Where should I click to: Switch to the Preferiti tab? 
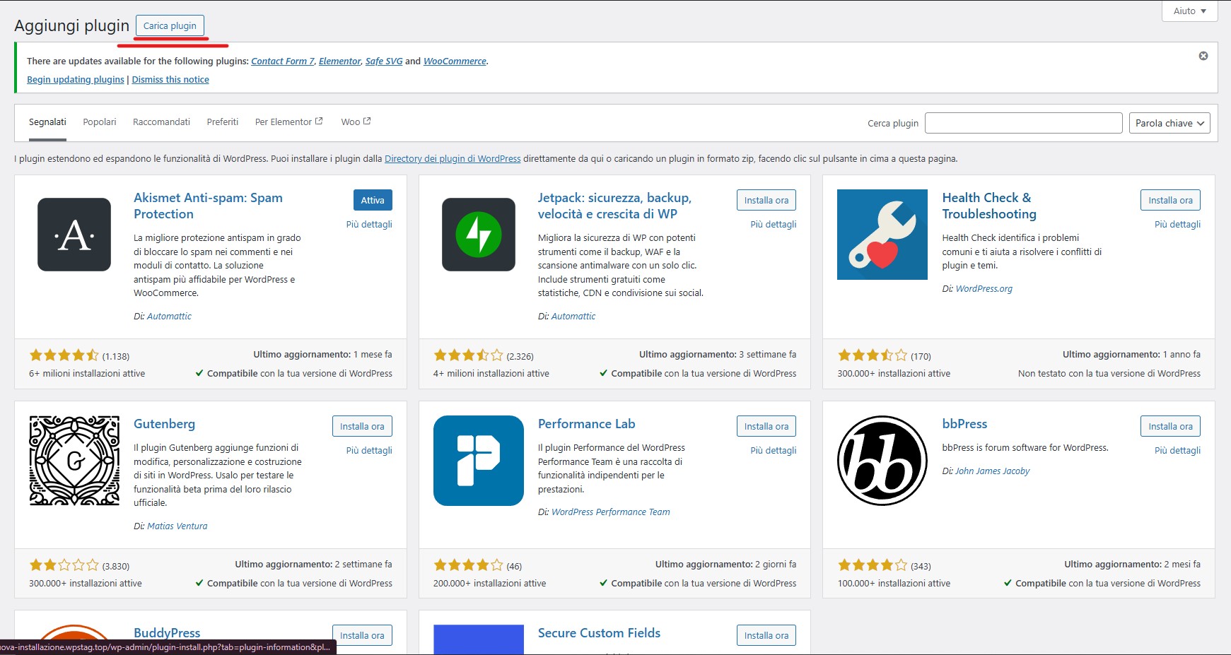(223, 122)
